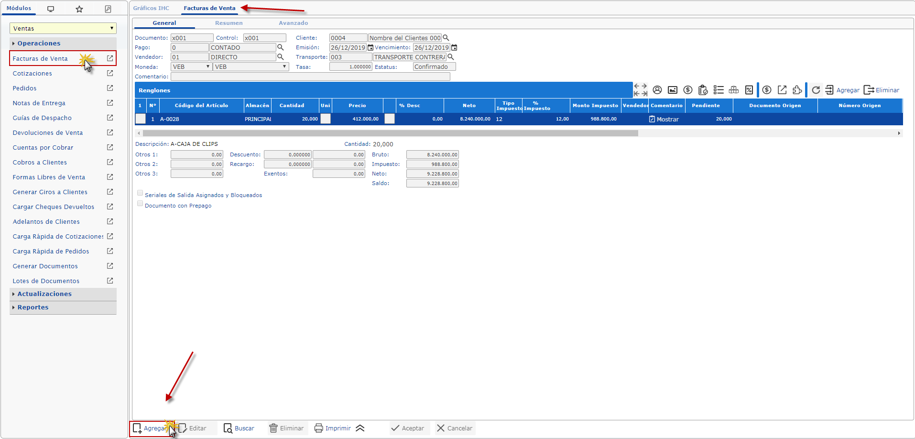Open the Gráficos IHC tab
Viewport: 915px width, 439px height.
point(151,8)
